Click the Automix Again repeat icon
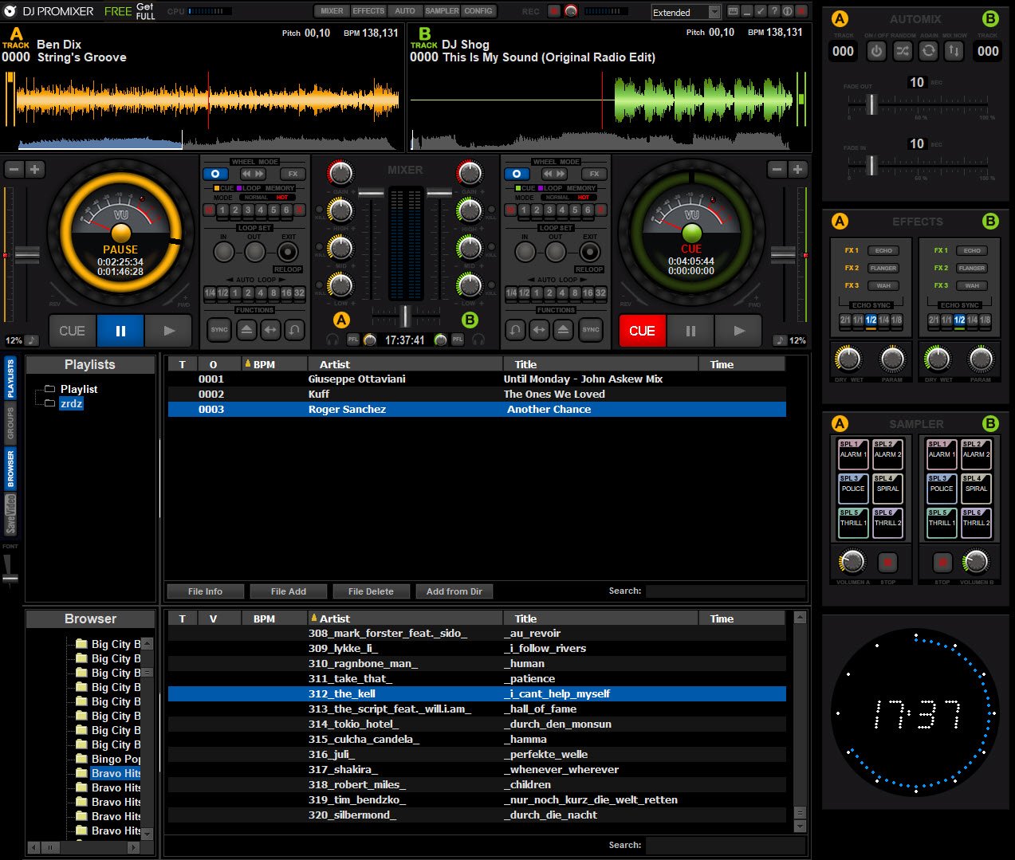 tap(928, 51)
